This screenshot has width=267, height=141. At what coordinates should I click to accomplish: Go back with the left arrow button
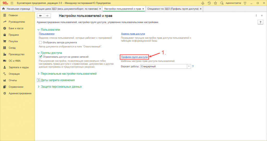(40, 16)
